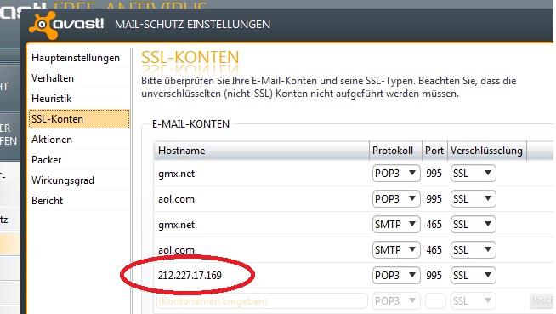Open SMTP protocol dropdown for aol.com
The image size is (556, 314).
pos(396,250)
